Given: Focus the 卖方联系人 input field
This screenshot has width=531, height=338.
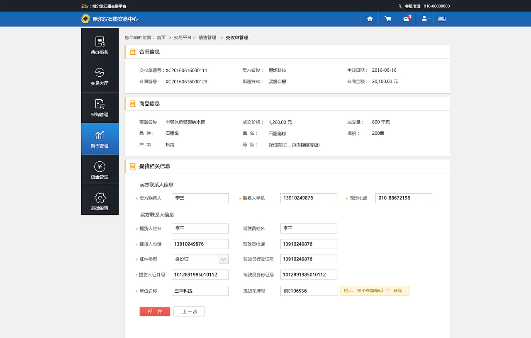Looking at the screenshot, I should 200,198.
